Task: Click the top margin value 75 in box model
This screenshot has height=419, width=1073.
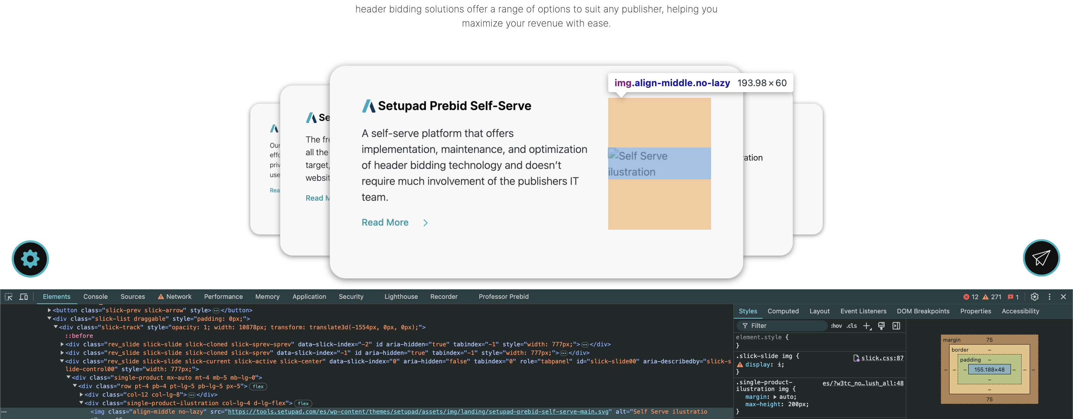Action: pyautogui.click(x=989, y=340)
